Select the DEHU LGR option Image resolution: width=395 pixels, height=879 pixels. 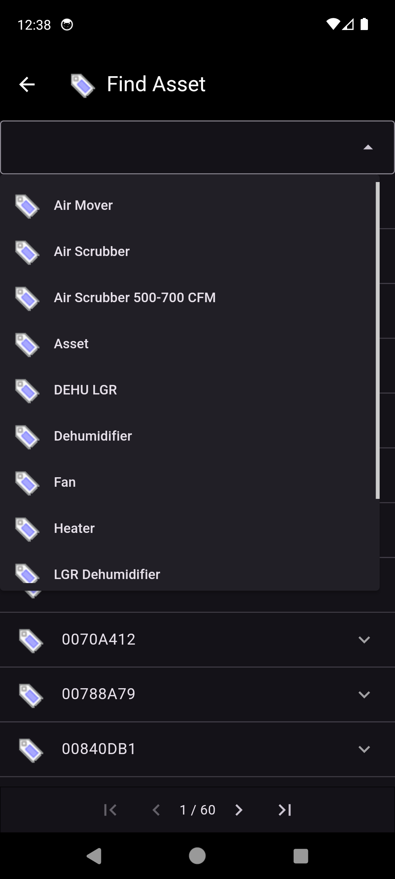point(86,390)
